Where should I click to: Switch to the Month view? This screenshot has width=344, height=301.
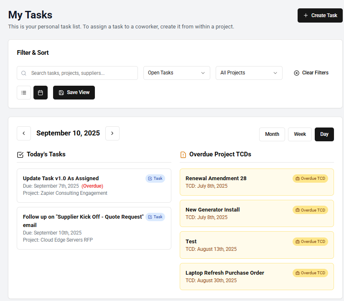pyautogui.click(x=272, y=134)
